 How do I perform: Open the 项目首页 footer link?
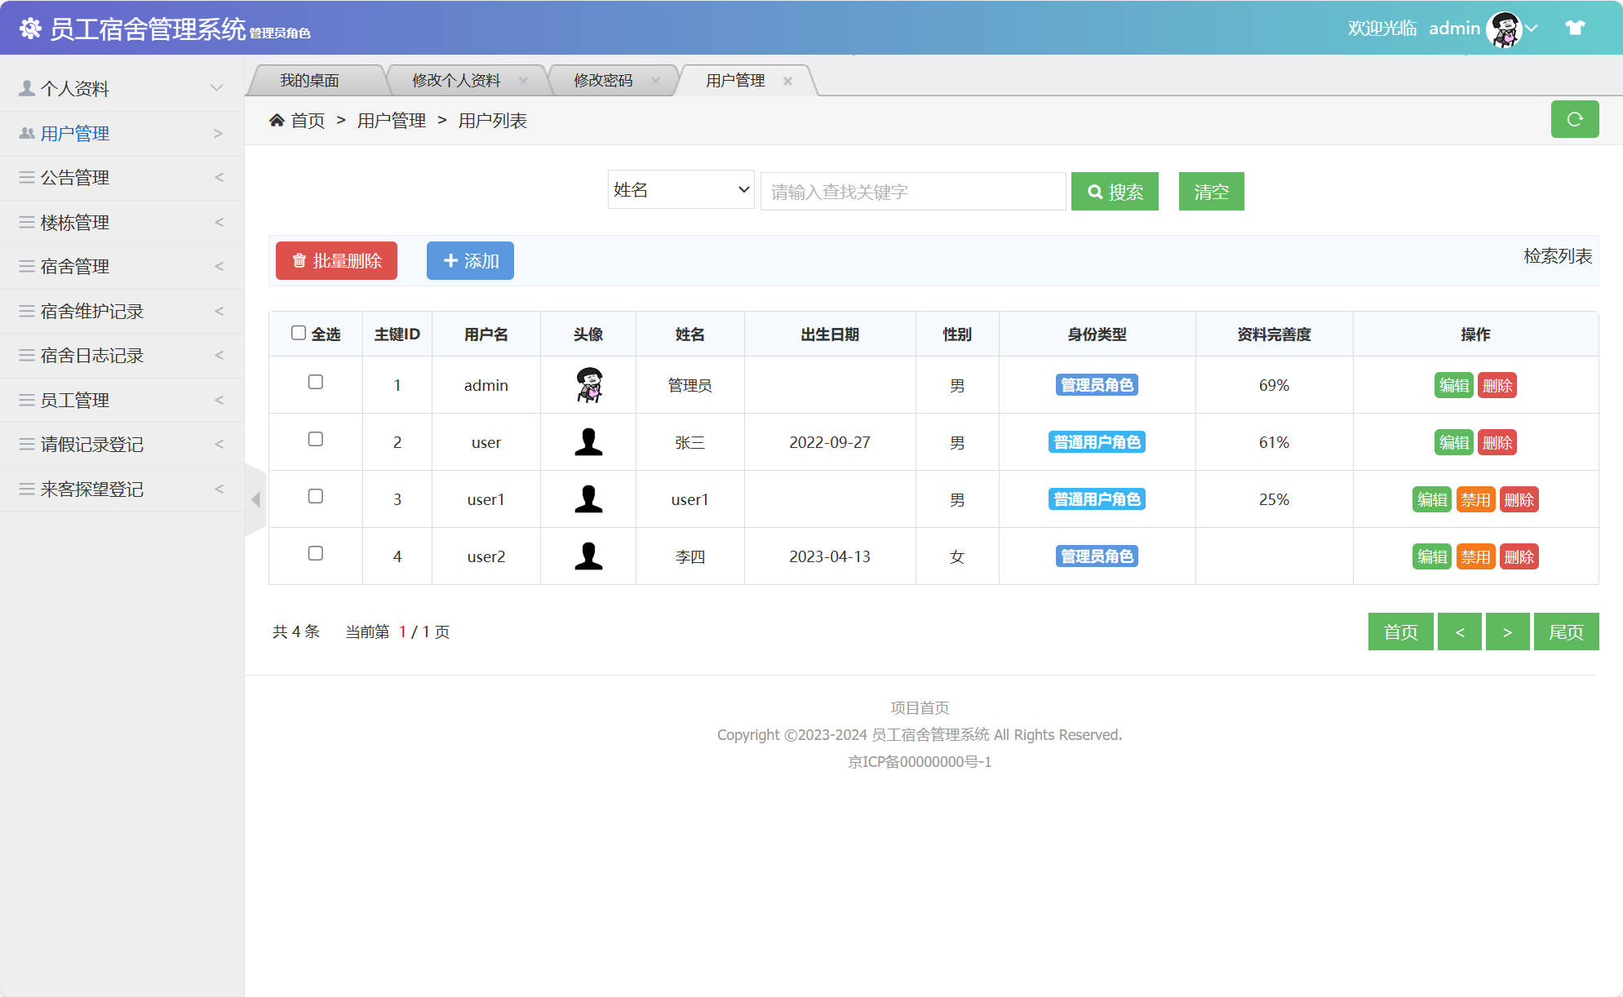tap(920, 707)
